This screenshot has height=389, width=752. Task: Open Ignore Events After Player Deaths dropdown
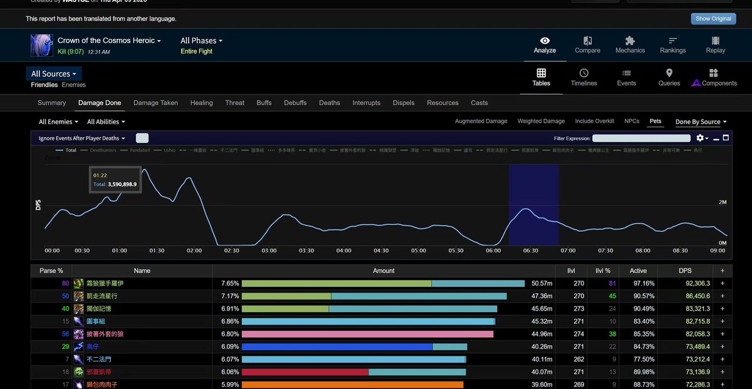coord(81,138)
